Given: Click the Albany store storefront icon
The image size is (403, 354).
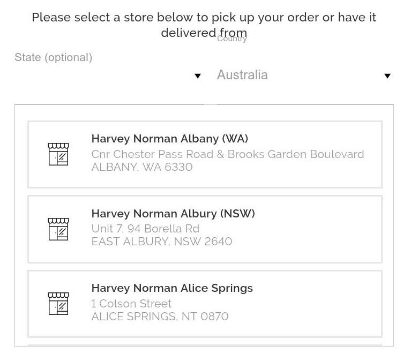Looking at the screenshot, I should coord(58,154).
